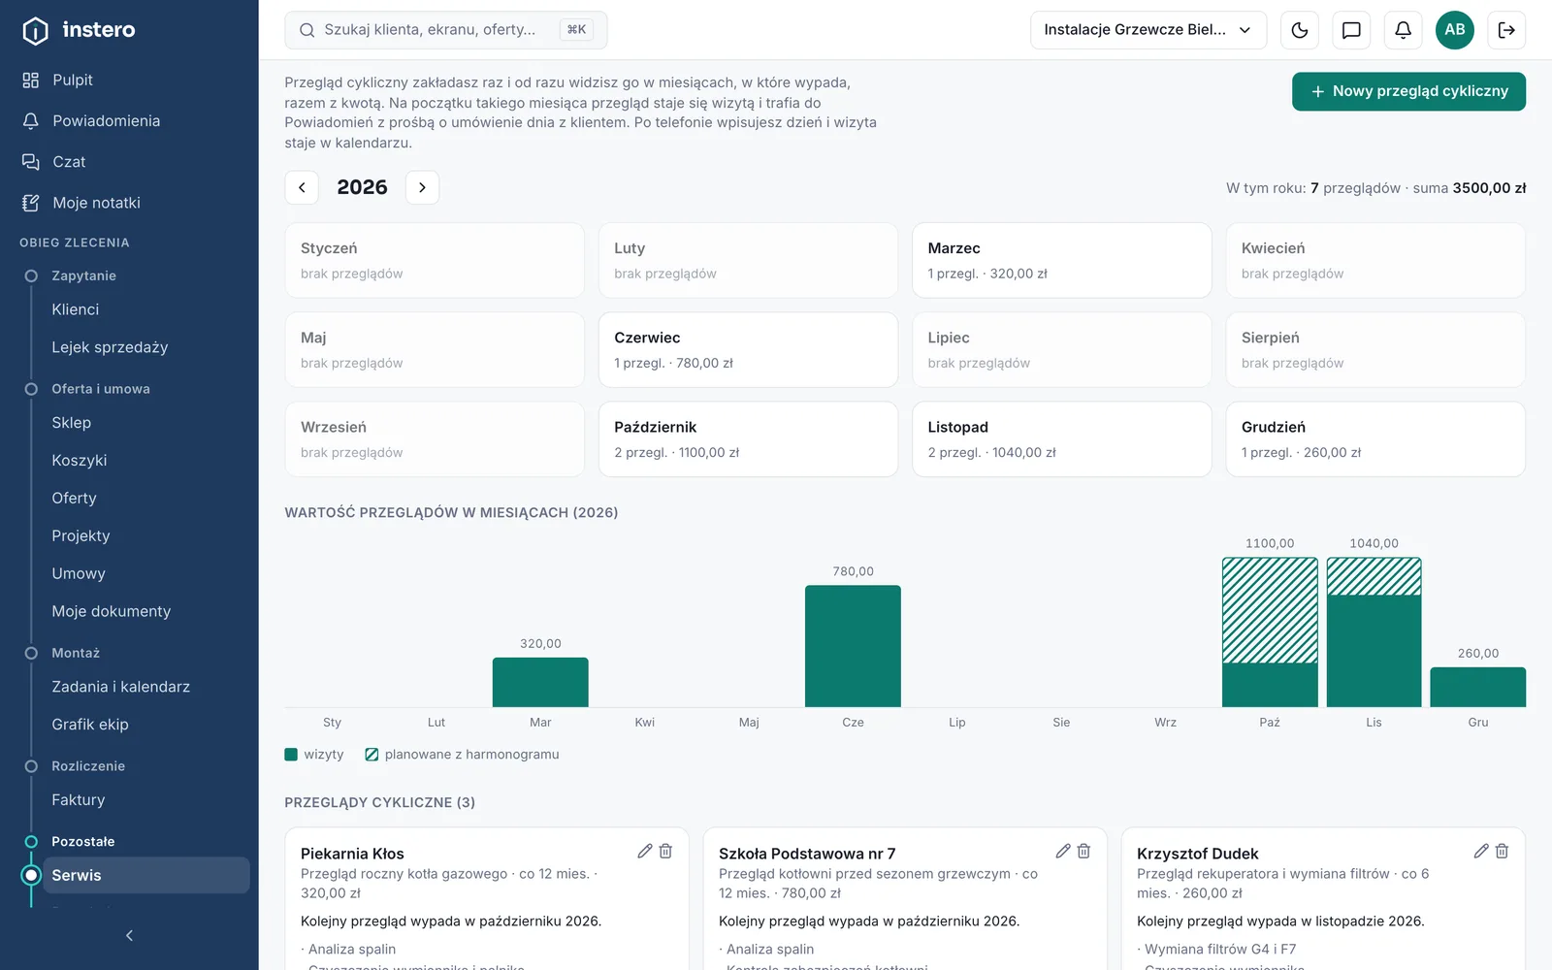
Task: Click the logout icon
Action: pyautogui.click(x=1506, y=30)
